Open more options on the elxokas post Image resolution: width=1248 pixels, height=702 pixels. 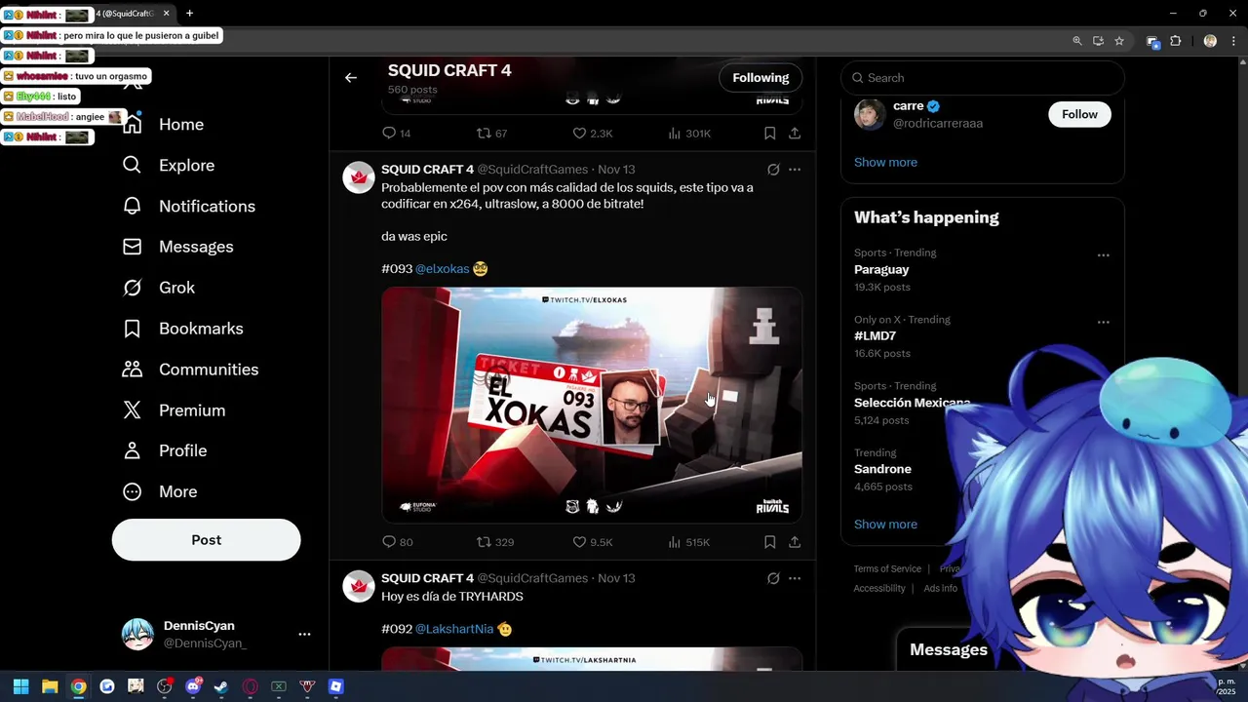coord(795,170)
